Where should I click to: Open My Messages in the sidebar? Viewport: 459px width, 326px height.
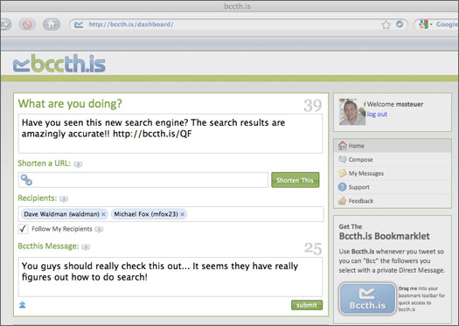393,173
